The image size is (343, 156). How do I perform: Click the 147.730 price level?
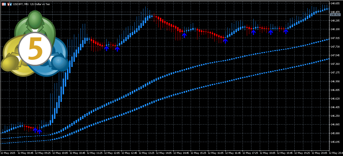(335, 47)
